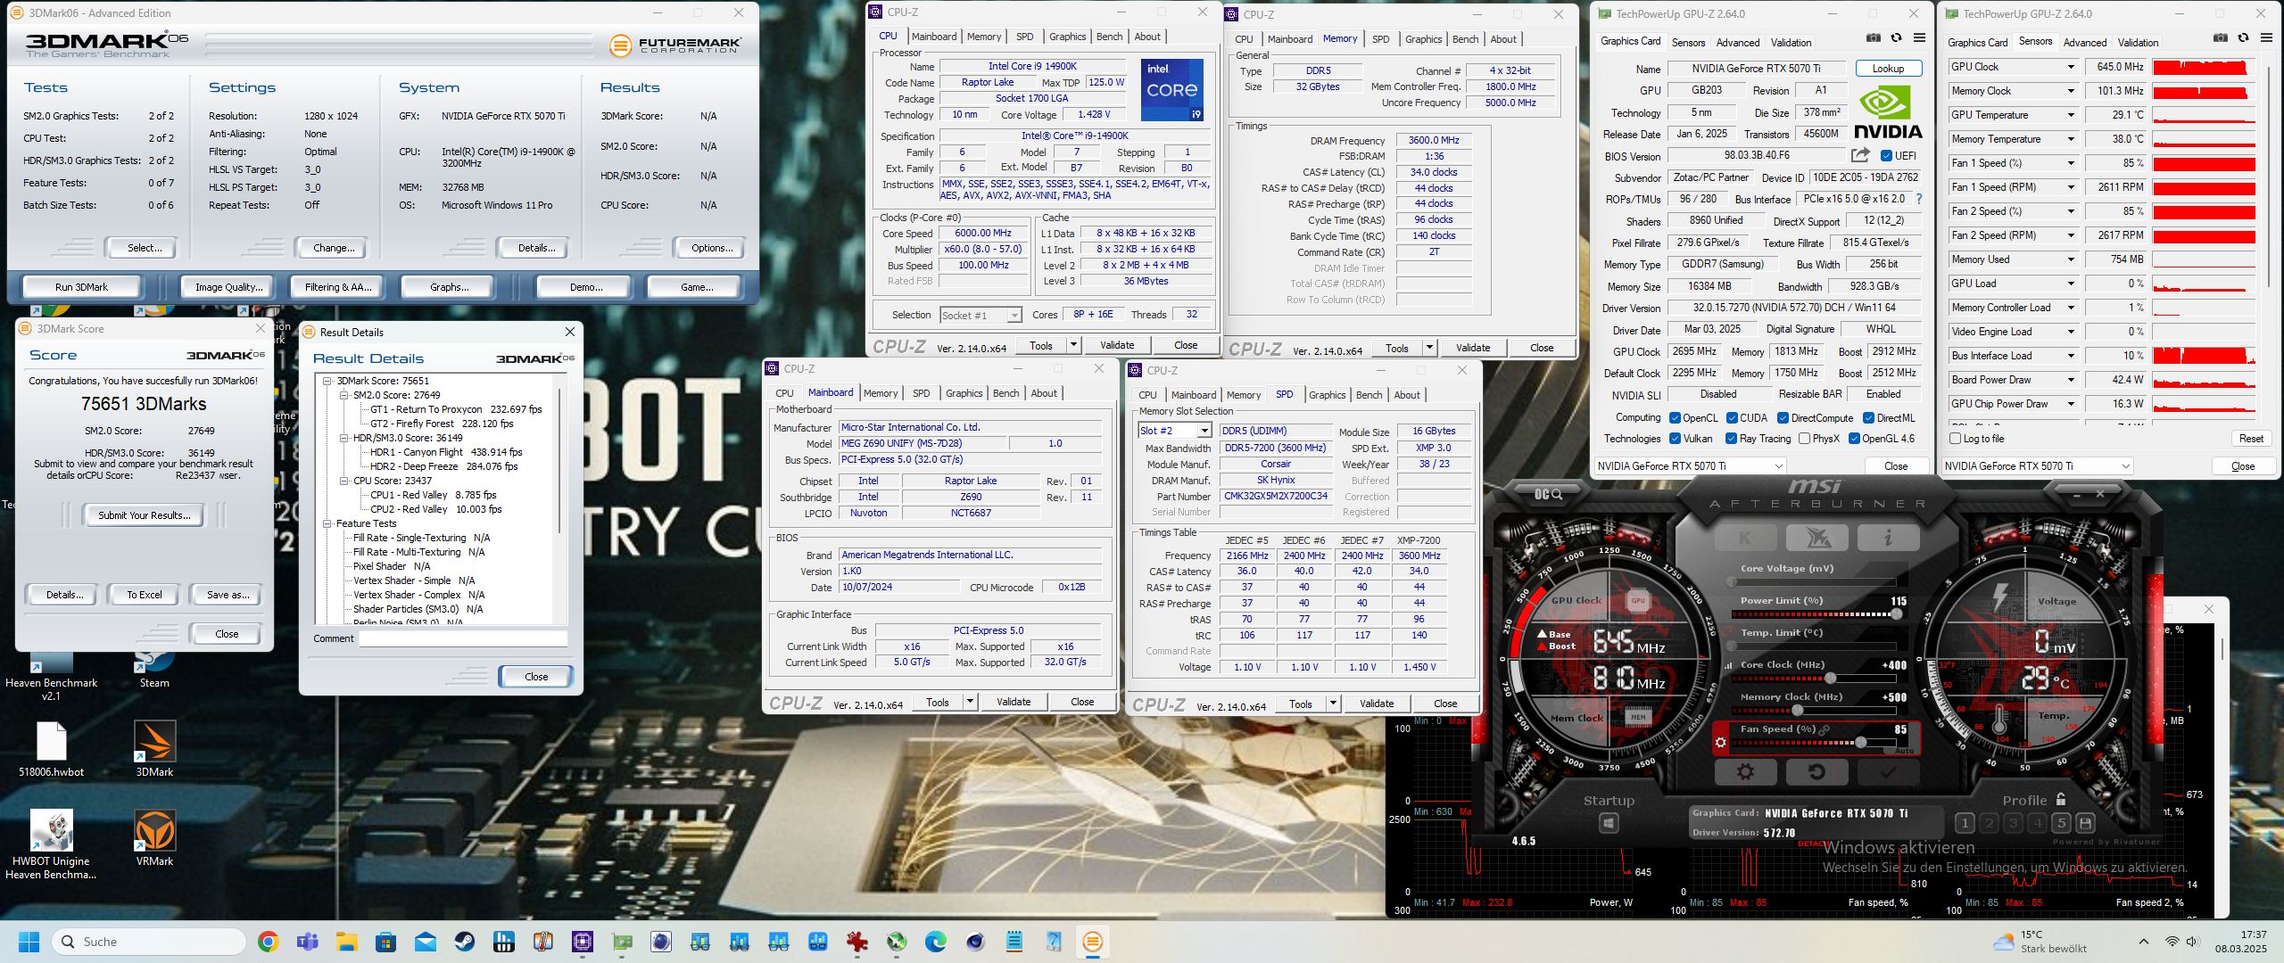Toggle the UEFI checkbox in GPU-Z
Viewport: 2284px width, 963px height.
1886,155
